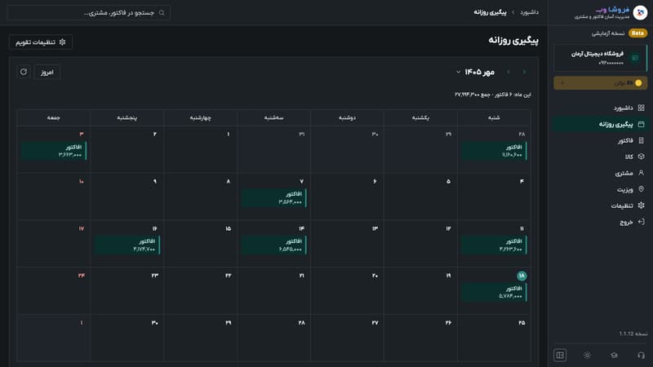Screen dimensions: 653x367
Task: Click the ویزیت location pin icon
Action: pyautogui.click(x=641, y=189)
